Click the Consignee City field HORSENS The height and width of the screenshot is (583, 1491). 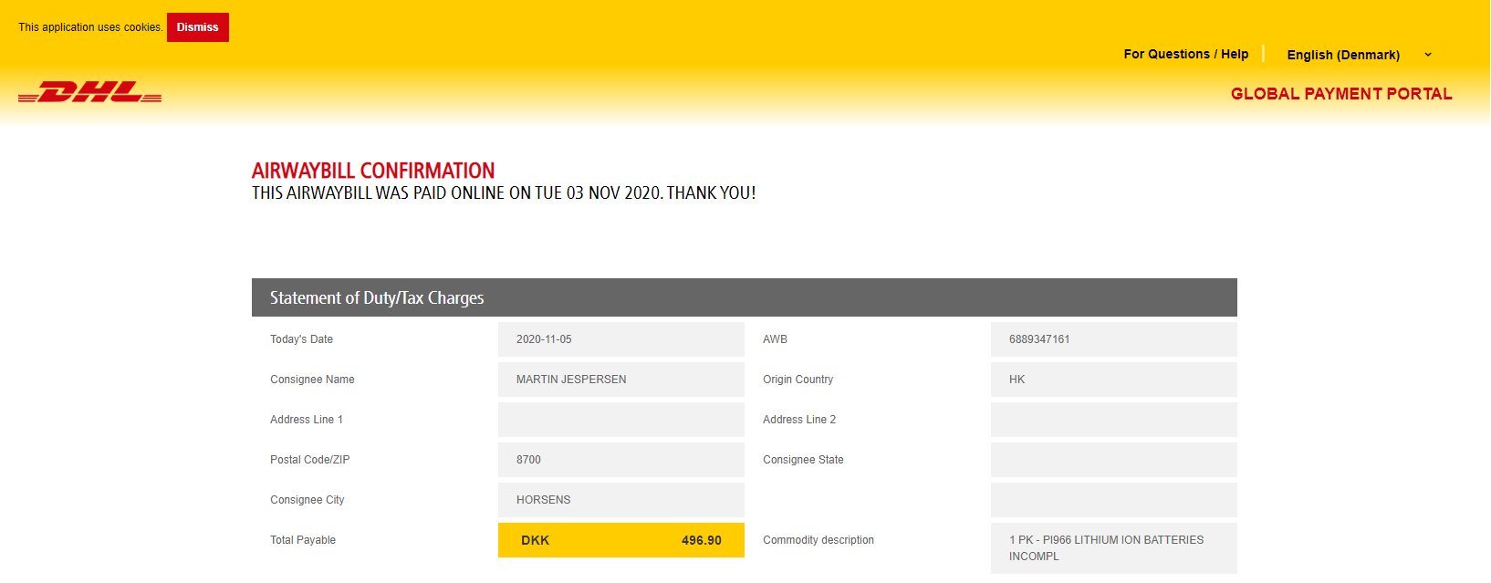(621, 500)
